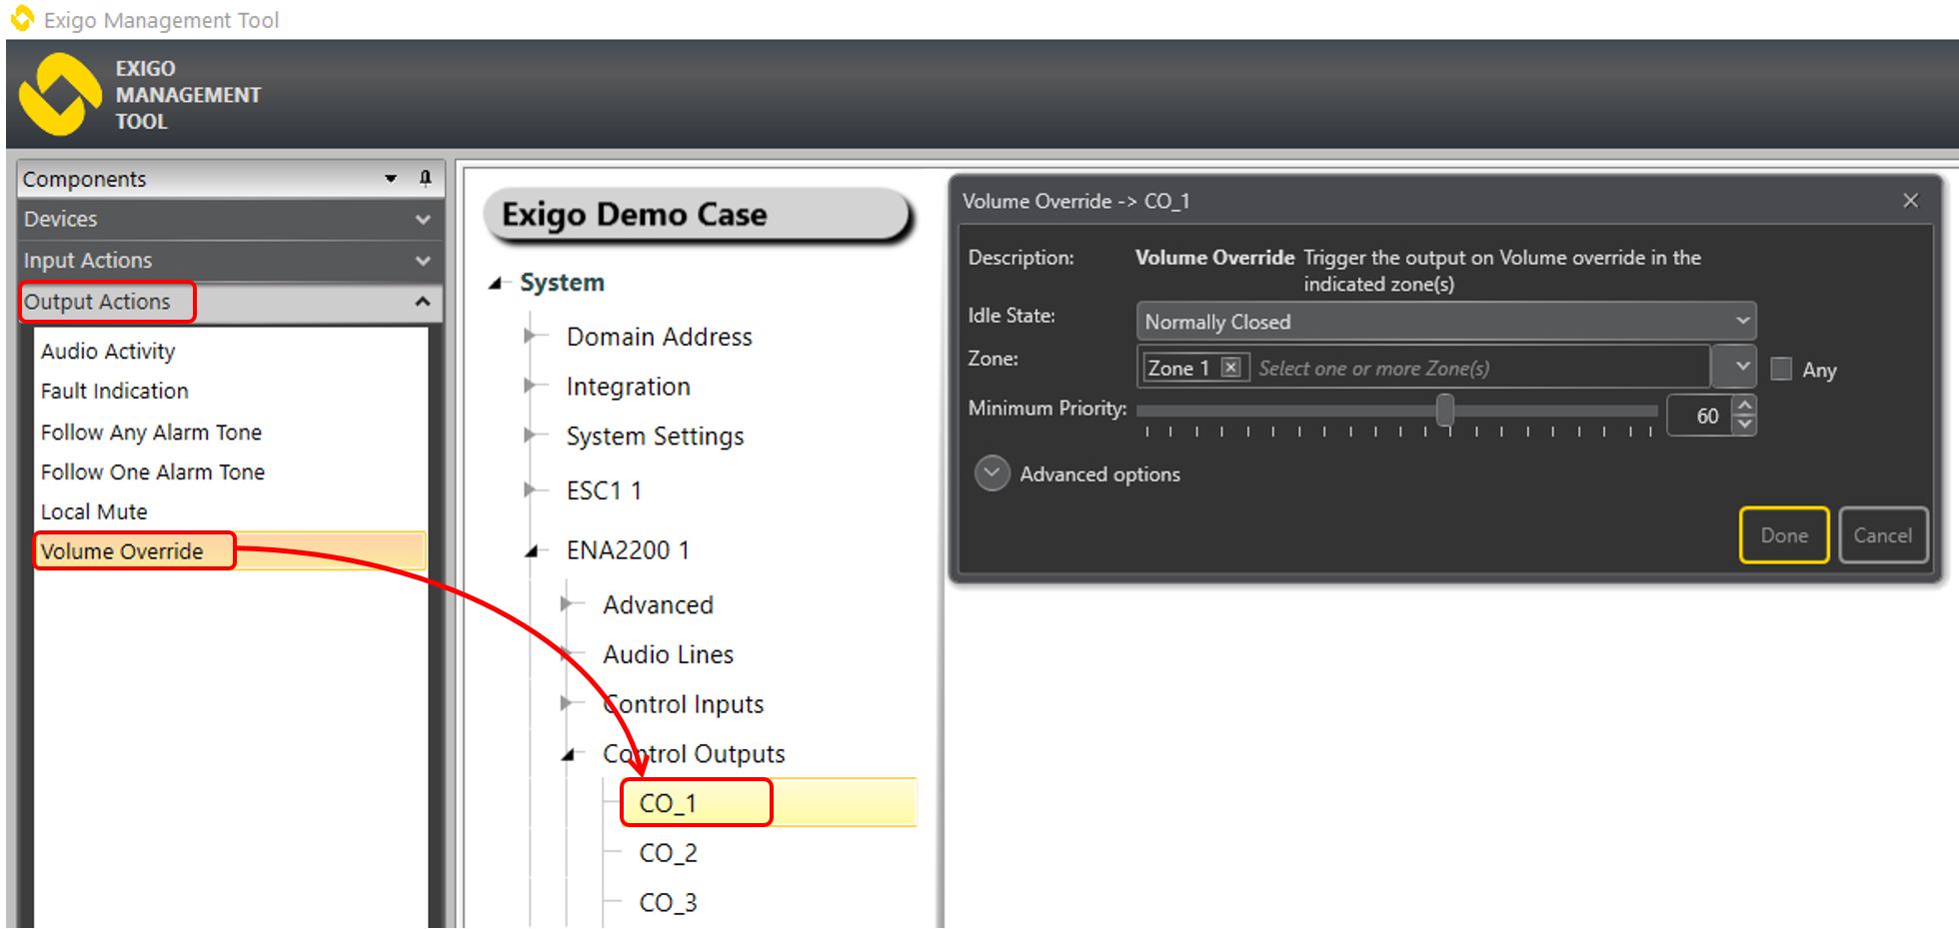Select CO_2 under Control Outputs

coord(668,853)
